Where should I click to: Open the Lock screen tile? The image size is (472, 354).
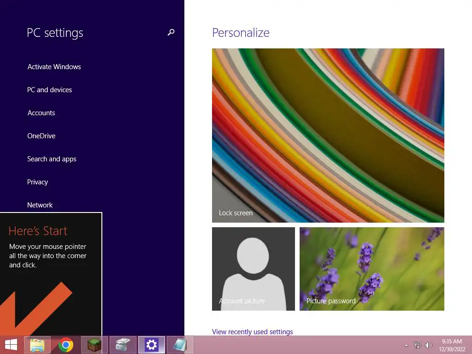[x=328, y=136]
